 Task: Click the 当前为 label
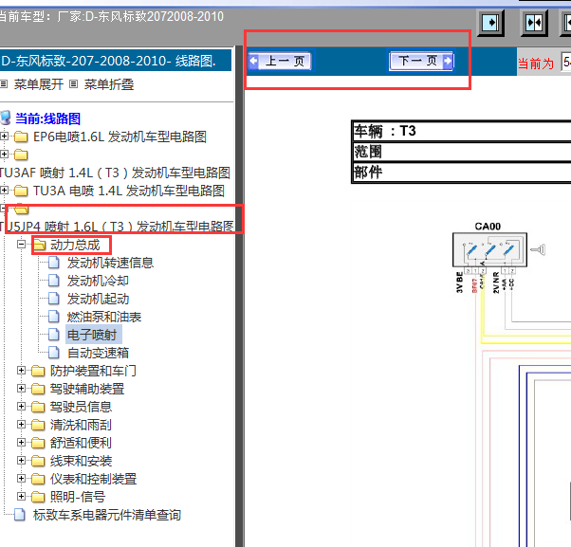535,64
